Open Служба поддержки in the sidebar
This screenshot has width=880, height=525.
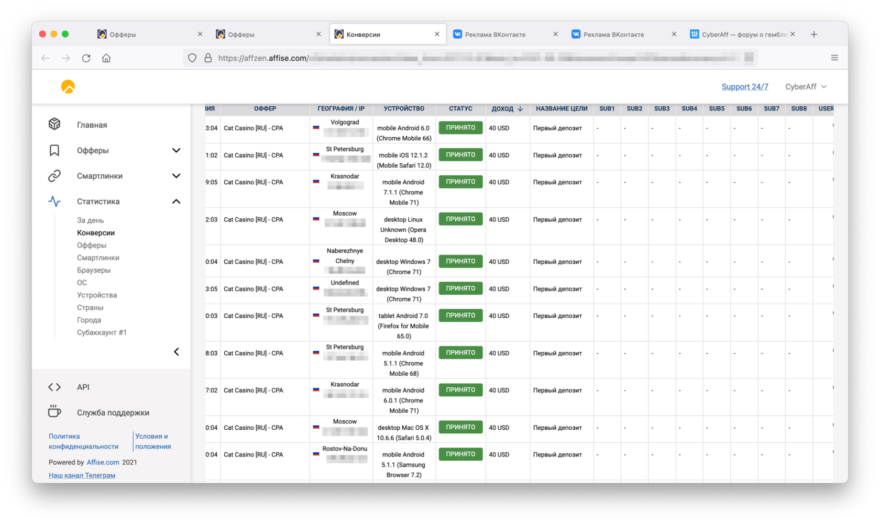pyautogui.click(x=113, y=412)
